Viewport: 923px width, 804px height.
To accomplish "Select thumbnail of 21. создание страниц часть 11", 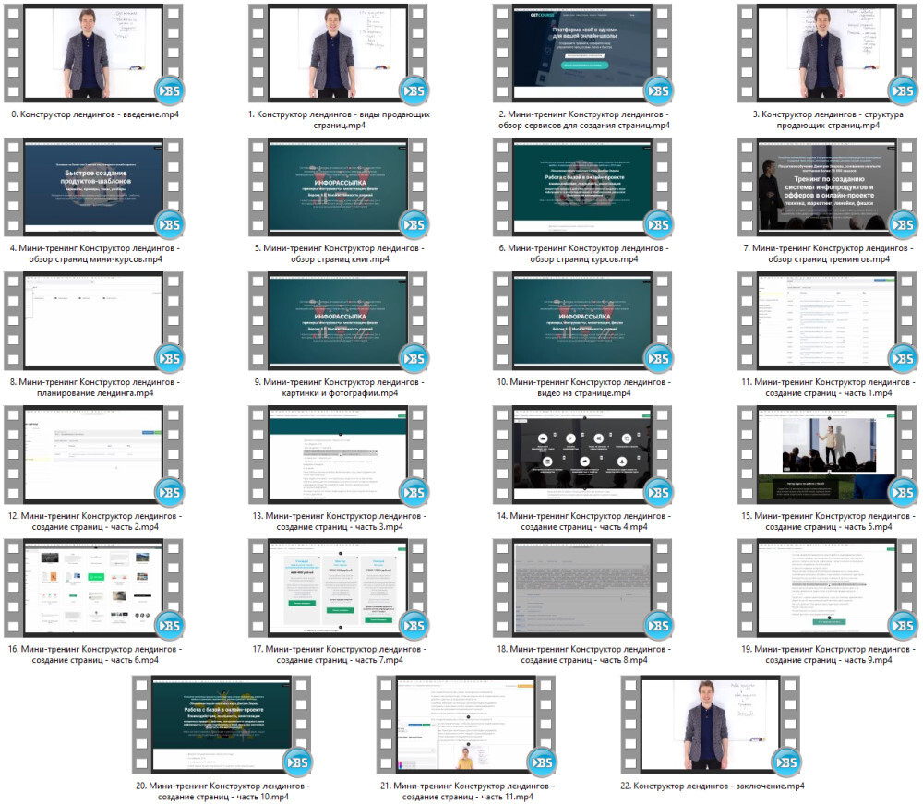I will pyautogui.click(x=465, y=725).
